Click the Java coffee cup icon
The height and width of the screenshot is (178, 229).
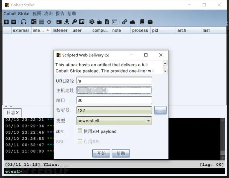click(x=100, y=22)
